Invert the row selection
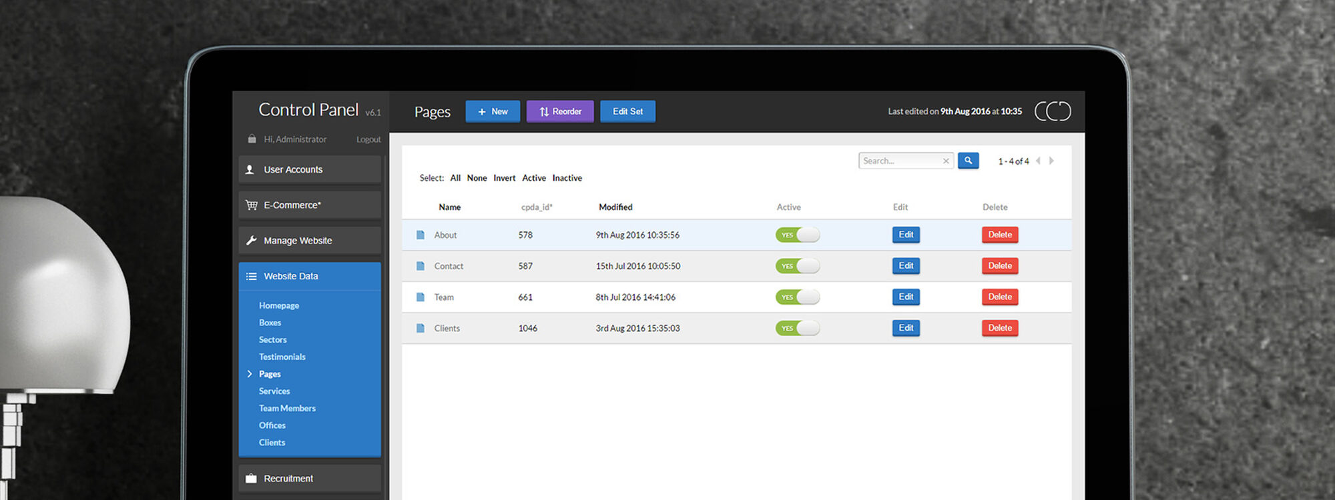This screenshot has height=500, width=1335. point(505,178)
